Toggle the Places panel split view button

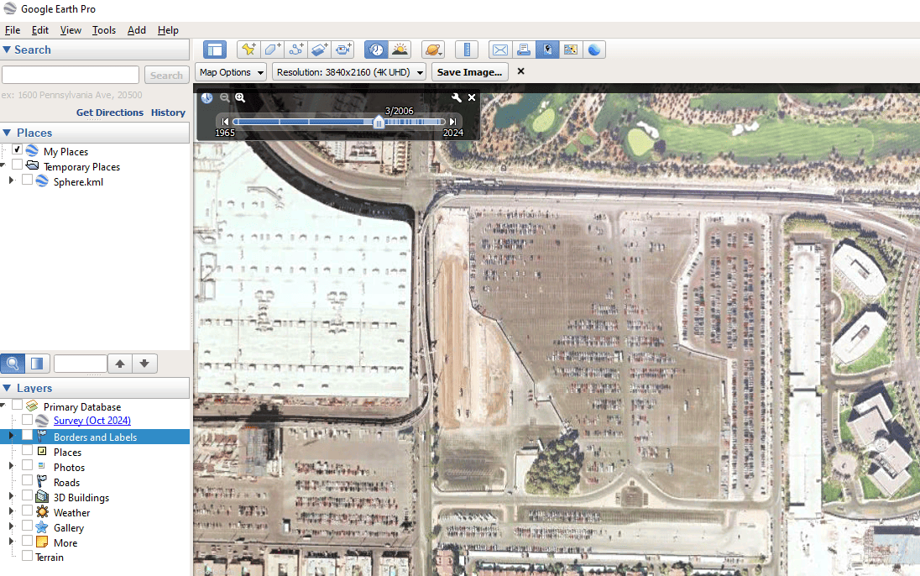[x=37, y=364]
